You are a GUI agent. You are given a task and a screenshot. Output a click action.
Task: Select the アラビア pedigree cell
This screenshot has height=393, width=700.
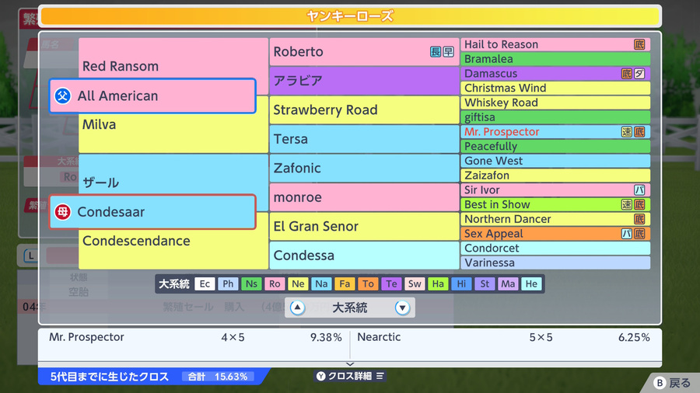tap(364, 81)
